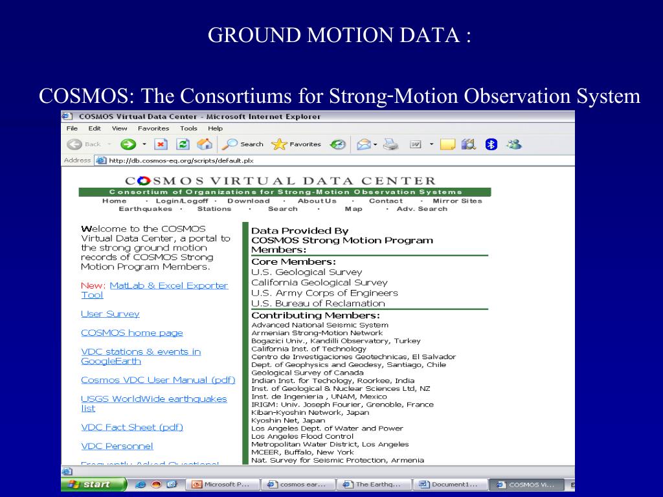Click the Home link in COSMOS navigation
The image size is (663, 497).
tap(114, 201)
